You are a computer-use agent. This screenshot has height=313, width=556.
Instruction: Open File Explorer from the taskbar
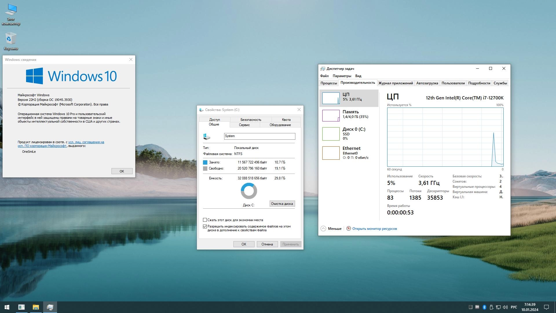36,307
